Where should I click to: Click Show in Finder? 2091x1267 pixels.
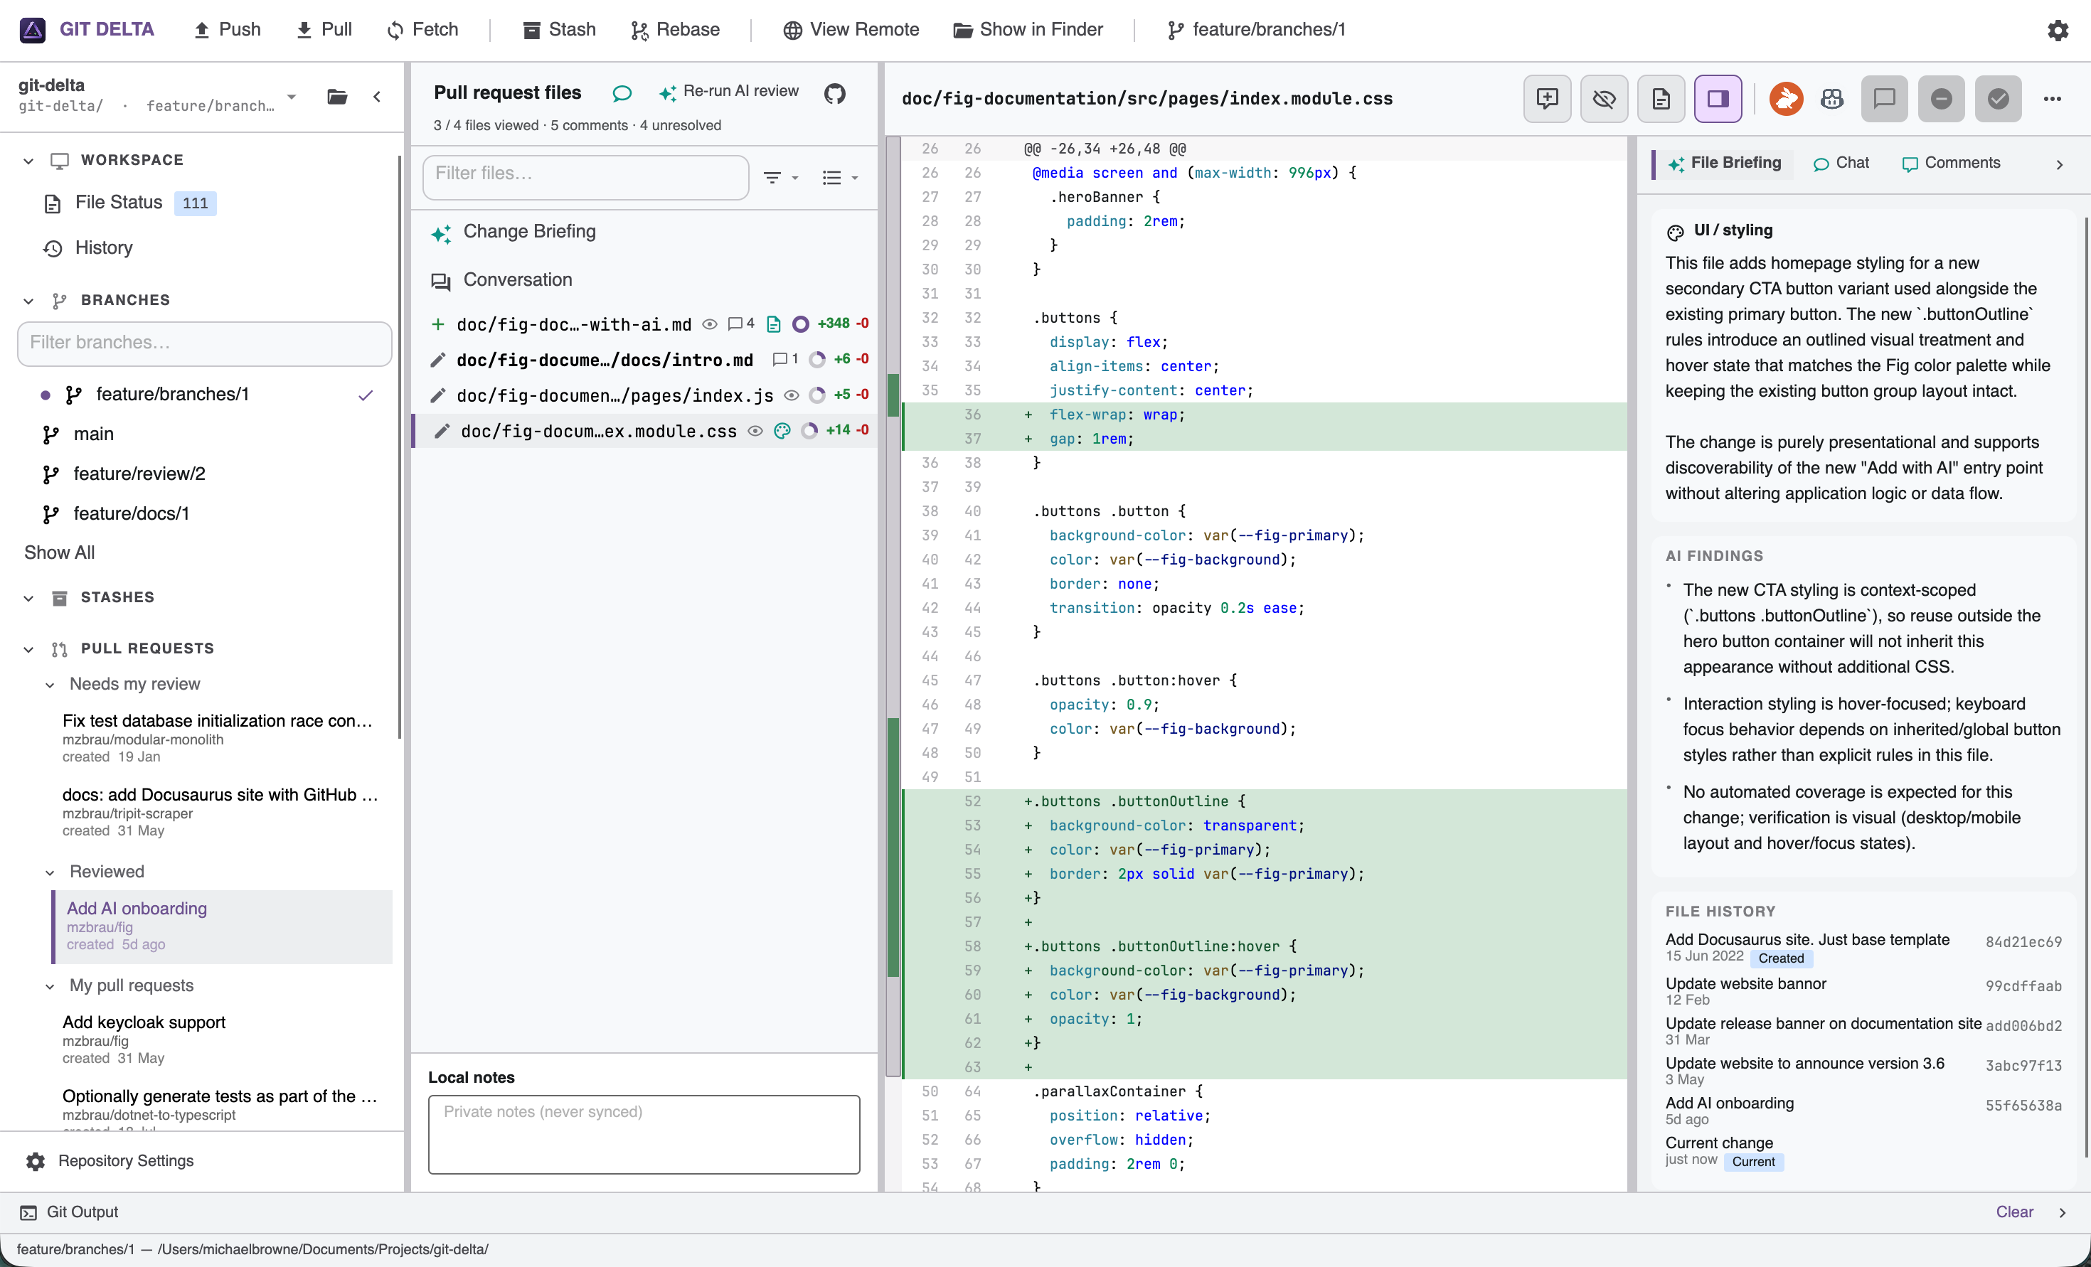pos(1028,30)
